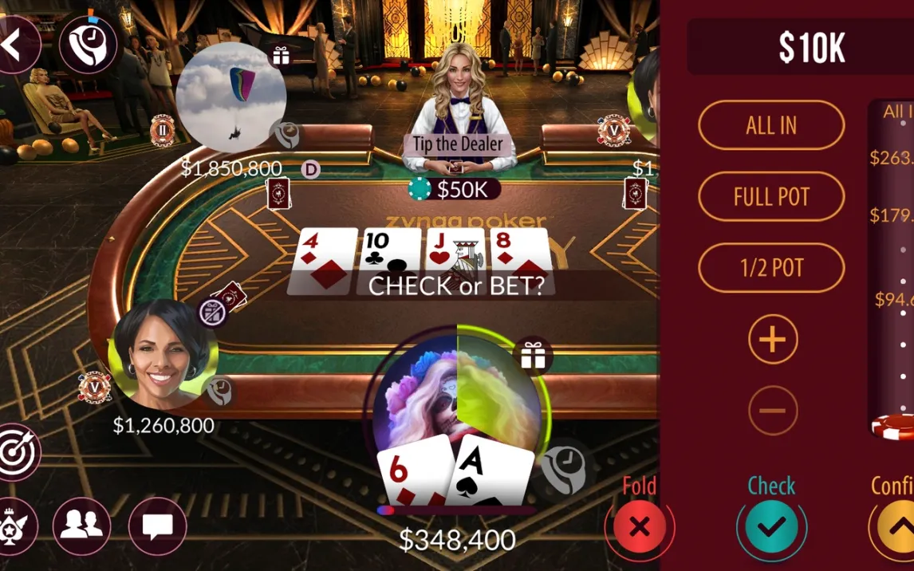Open the crowned spade leagues icon
This screenshot has width=914, height=571.
point(13,526)
